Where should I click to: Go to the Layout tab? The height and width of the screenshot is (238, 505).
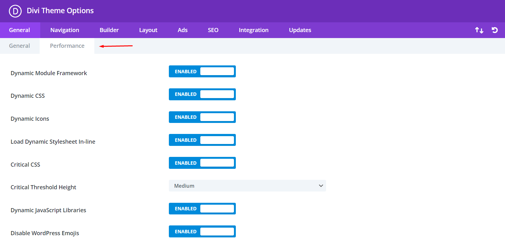[148, 30]
